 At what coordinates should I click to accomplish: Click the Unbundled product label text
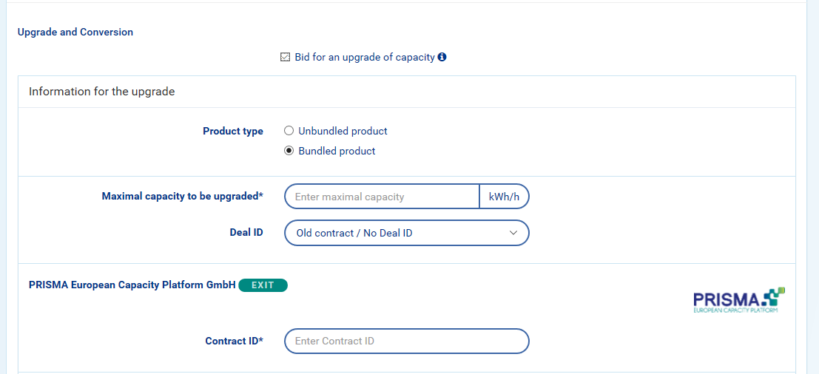(343, 131)
